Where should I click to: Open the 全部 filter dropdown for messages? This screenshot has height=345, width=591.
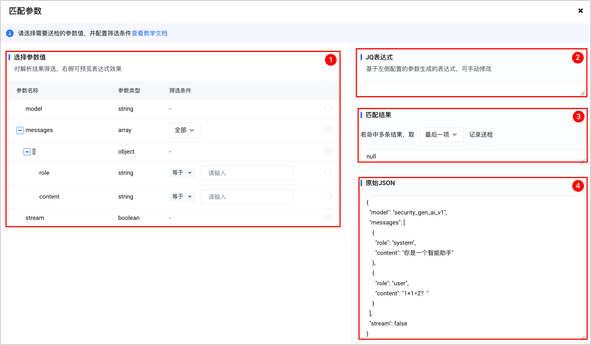click(x=185, y=130)
